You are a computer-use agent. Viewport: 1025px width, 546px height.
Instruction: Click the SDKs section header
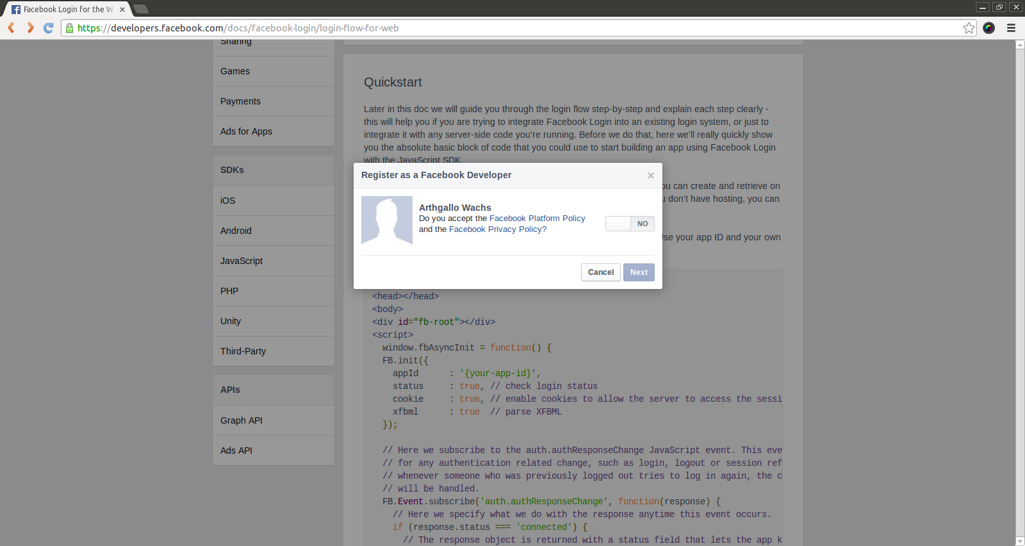click(274, 170)
